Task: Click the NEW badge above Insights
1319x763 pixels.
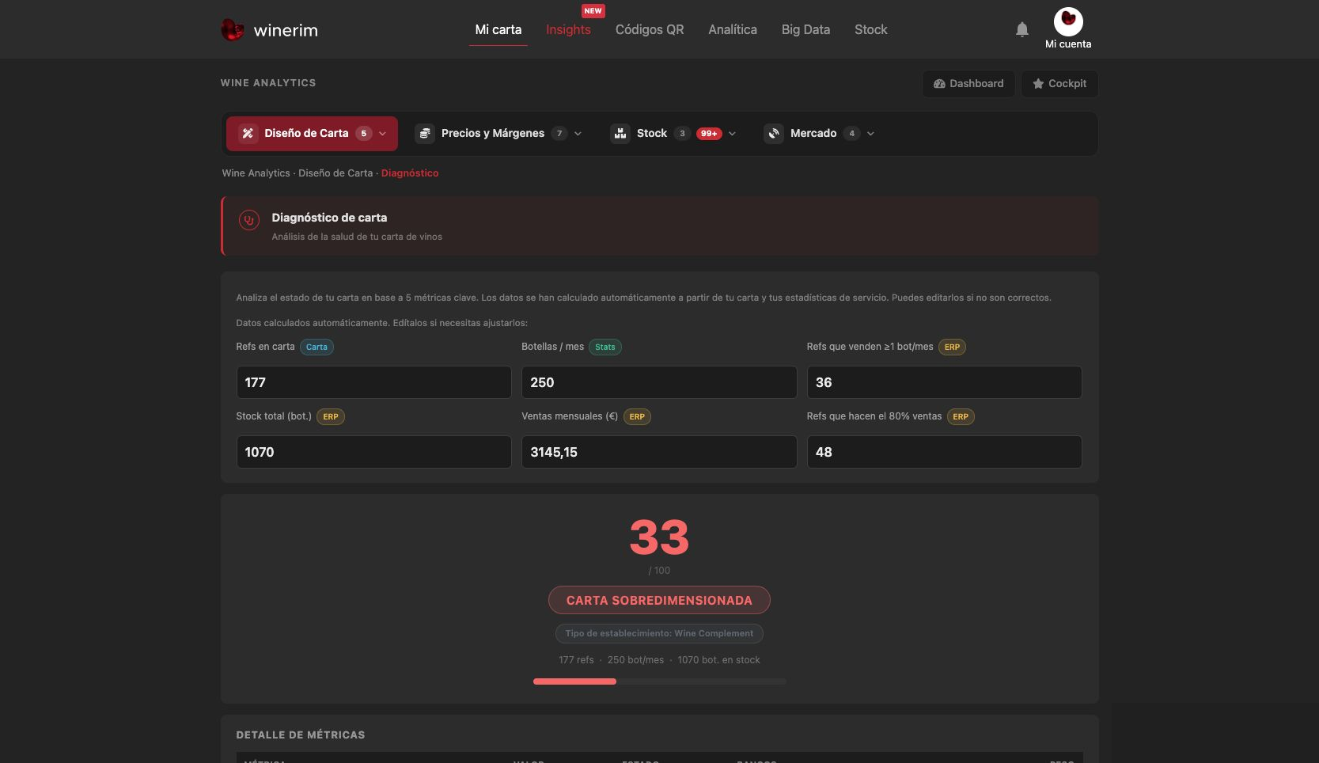Action: (593, 11)
